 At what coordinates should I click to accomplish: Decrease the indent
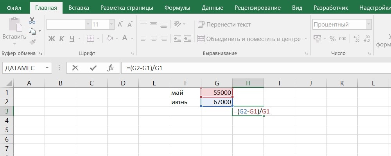(x=177, y=38)
